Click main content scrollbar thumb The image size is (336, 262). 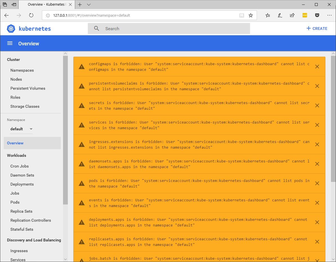coord(333,119)
